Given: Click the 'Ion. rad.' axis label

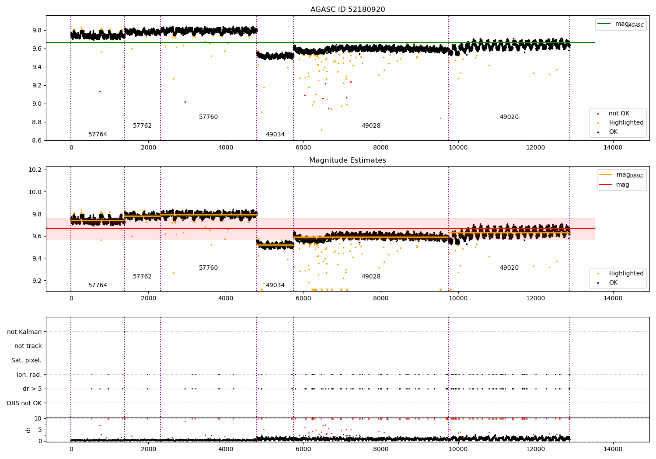Looking at the screenshot, I should (x=29, y=375).
